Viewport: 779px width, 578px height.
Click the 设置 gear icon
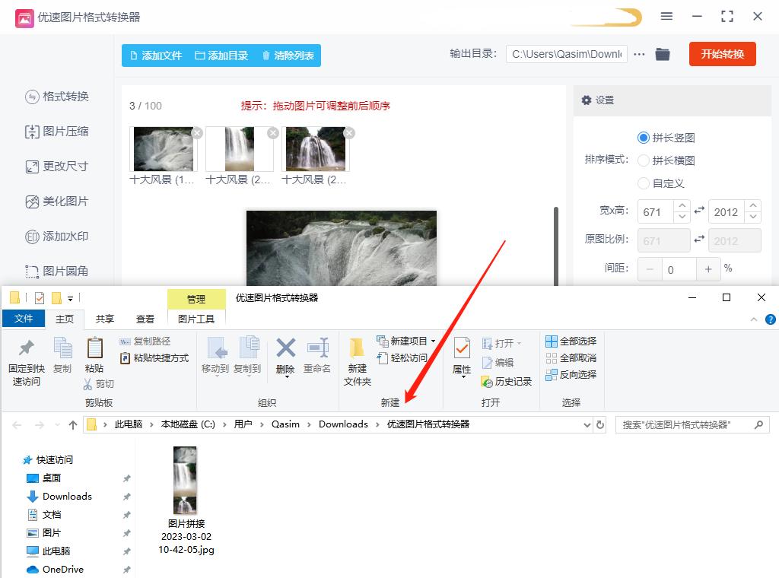[586, 100]
